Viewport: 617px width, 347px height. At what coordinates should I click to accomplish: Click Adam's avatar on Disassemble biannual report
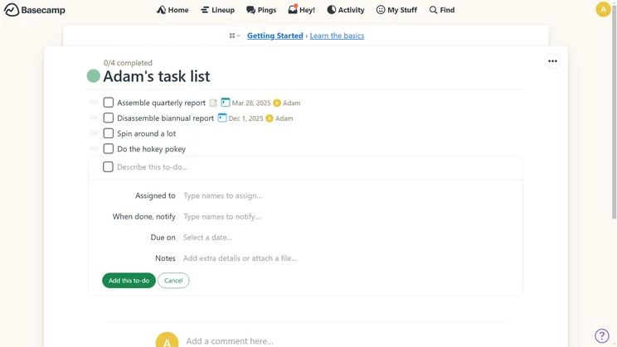pos(270,118)
